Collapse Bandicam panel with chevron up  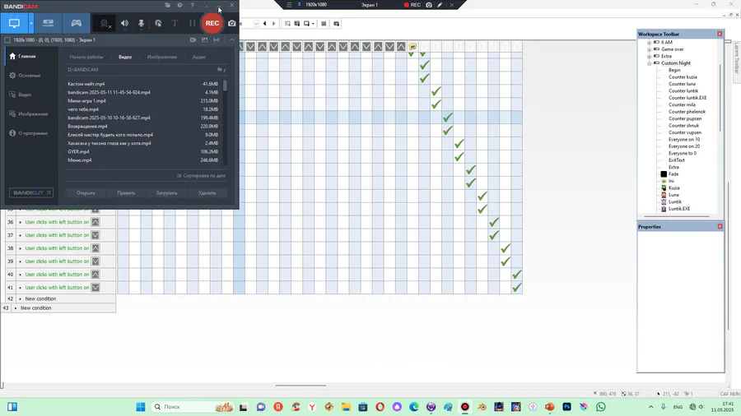tap(231, 40)
